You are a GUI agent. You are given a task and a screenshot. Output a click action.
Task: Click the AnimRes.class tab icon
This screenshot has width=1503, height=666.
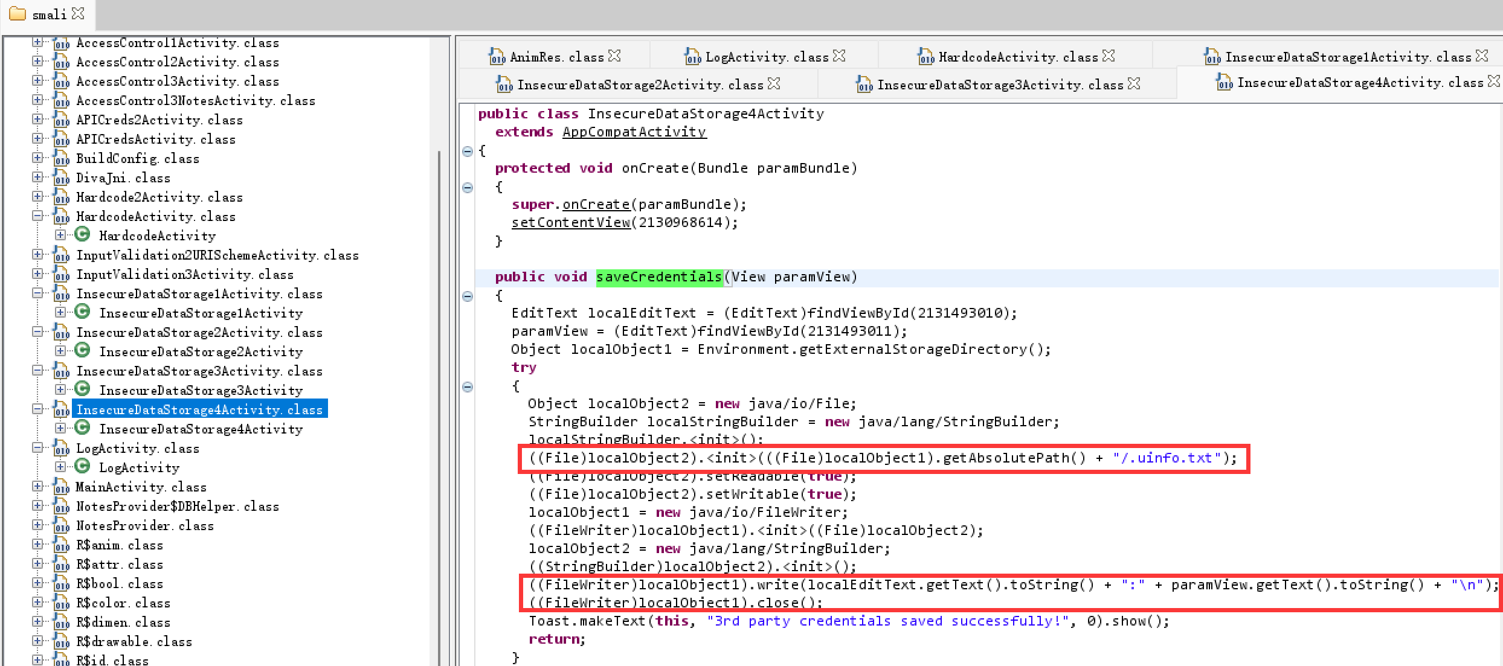coord(497,56)
